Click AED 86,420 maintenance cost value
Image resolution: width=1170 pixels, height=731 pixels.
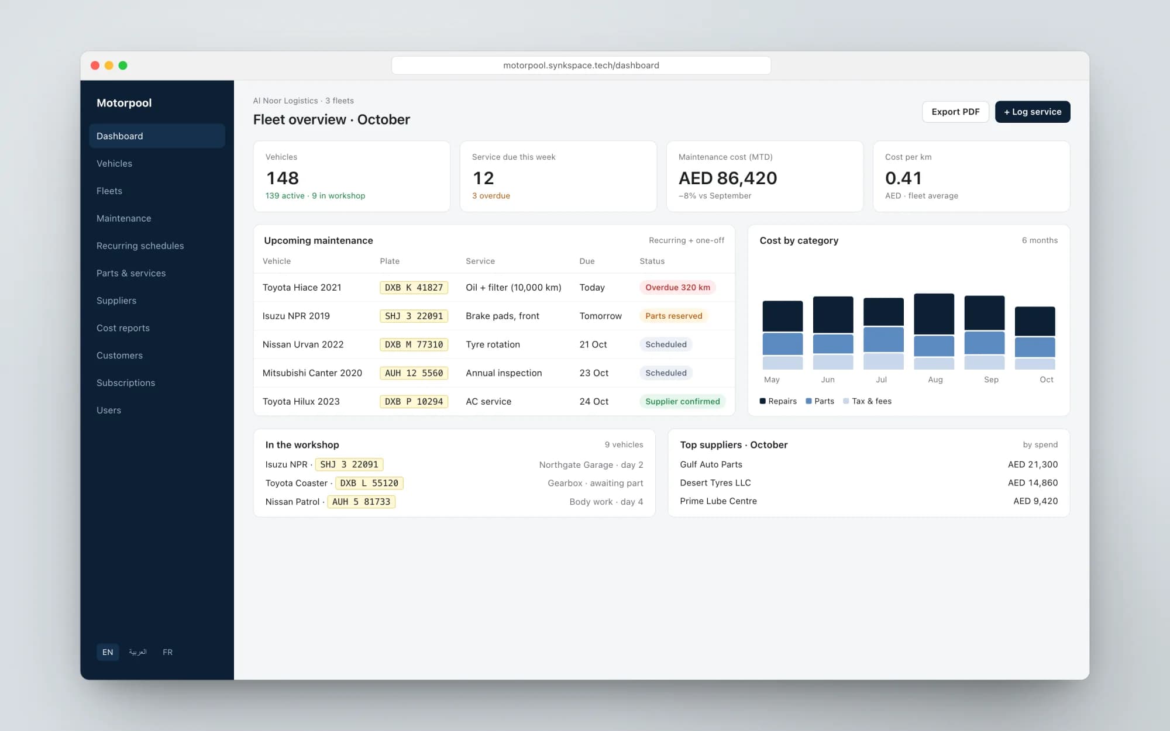tap(728, 178)
